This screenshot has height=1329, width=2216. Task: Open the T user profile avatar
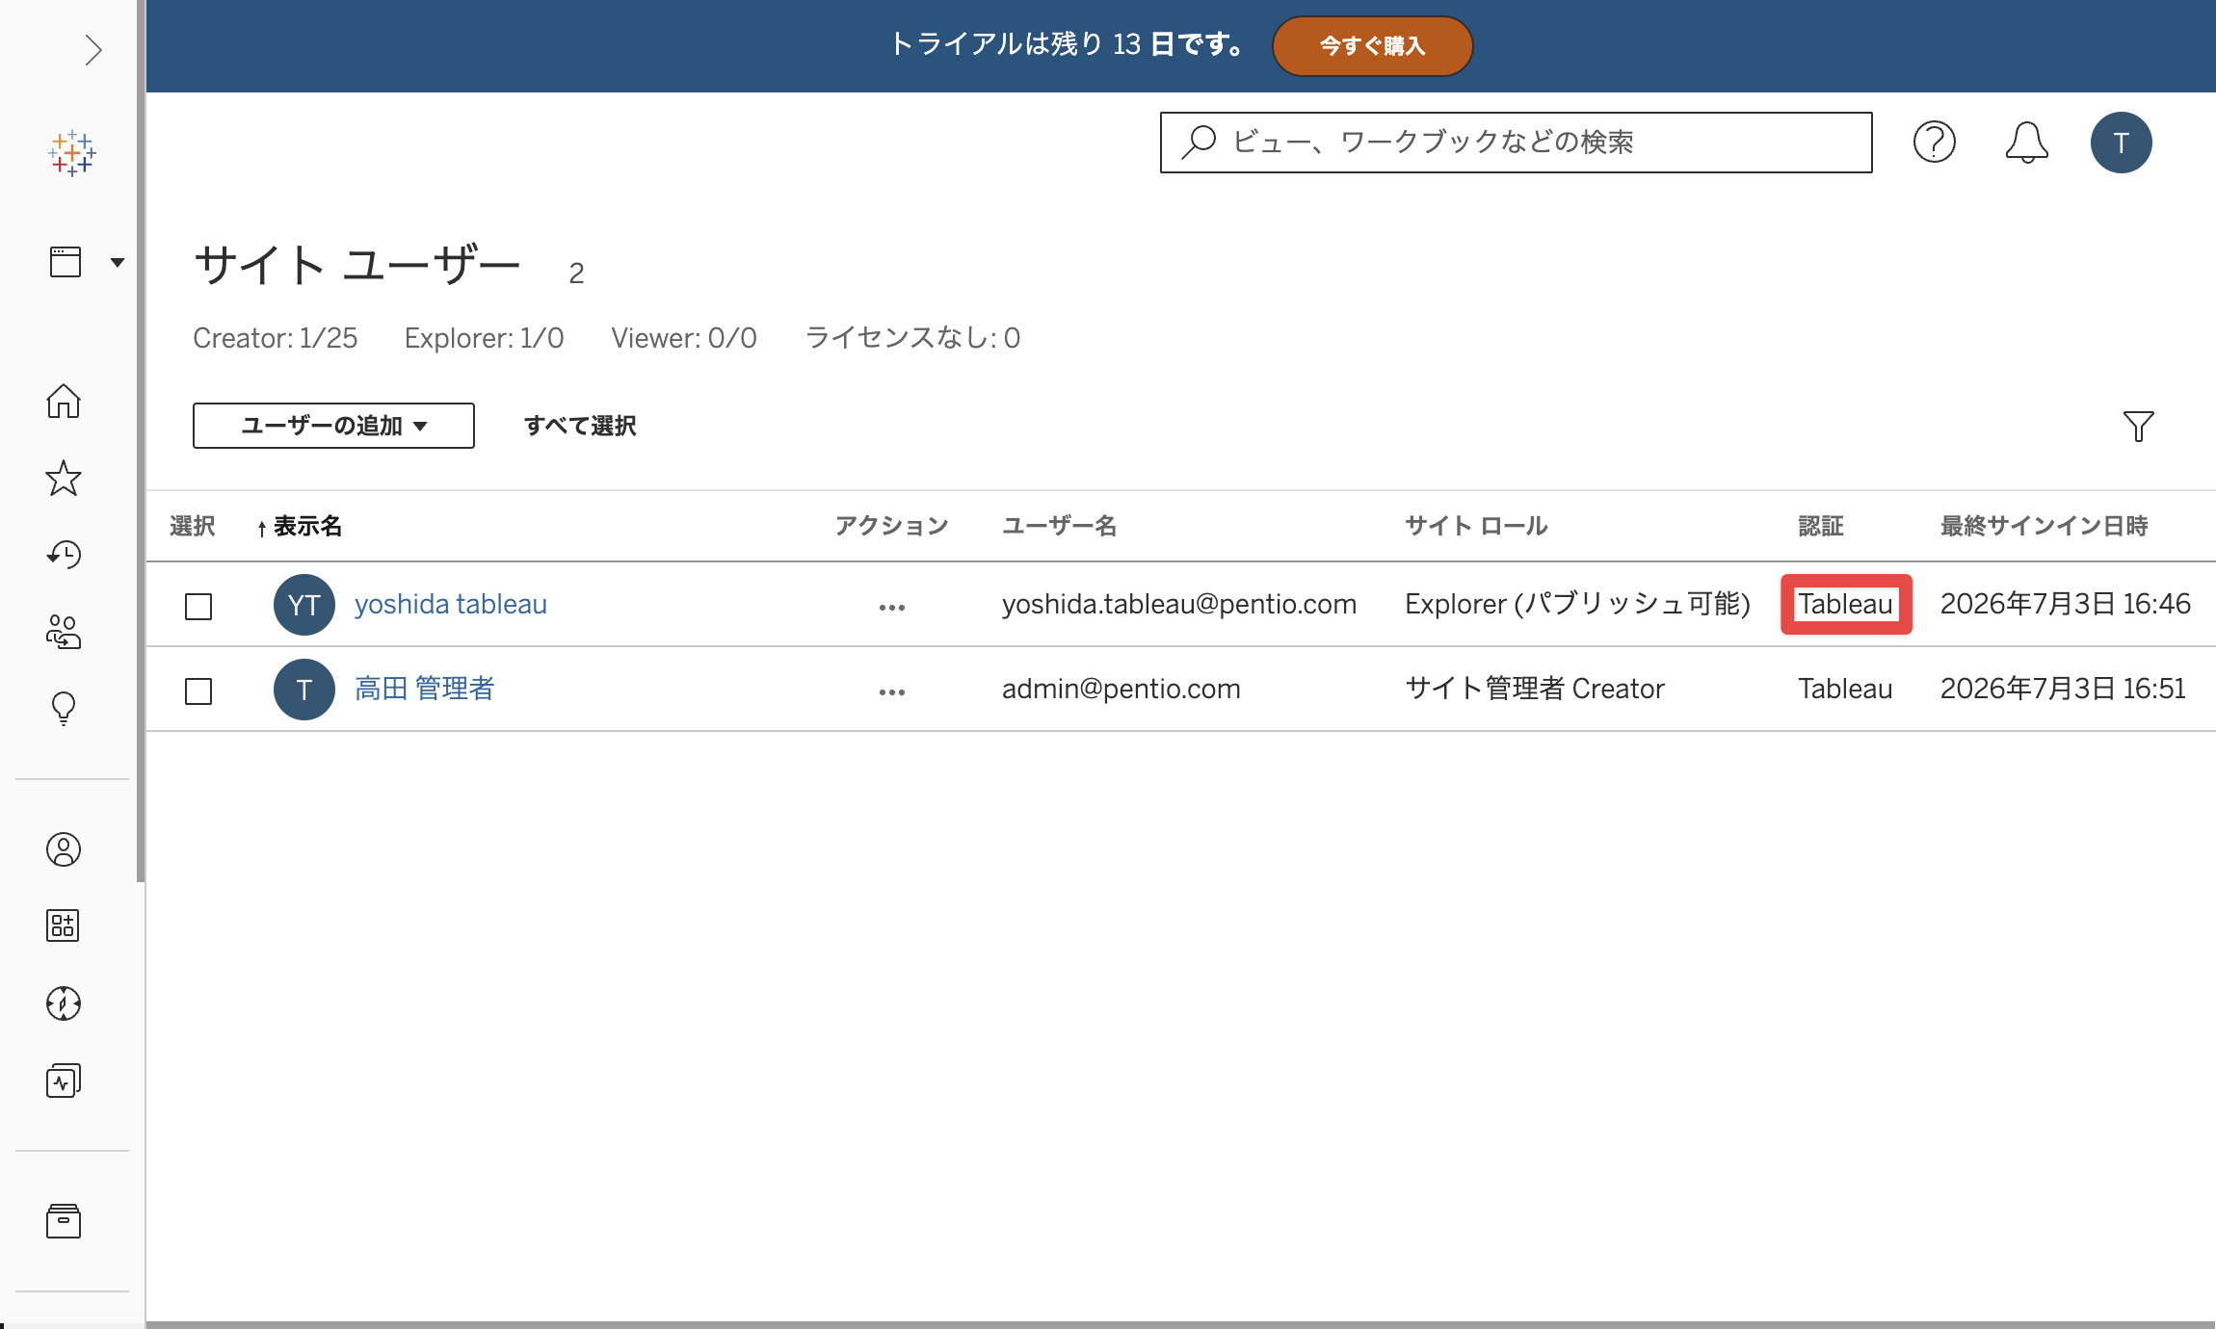coord(2122,143)
